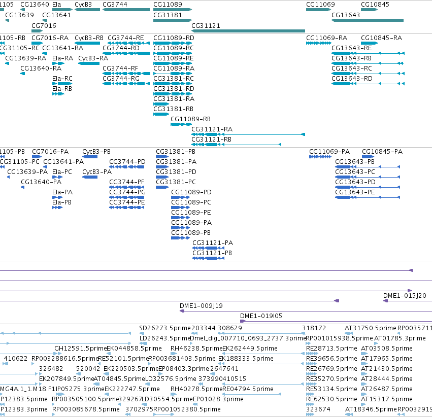Screen dimensions: 432x417
Task: Select EST LD30554.5prime label
Action: (x=167, y=399)
